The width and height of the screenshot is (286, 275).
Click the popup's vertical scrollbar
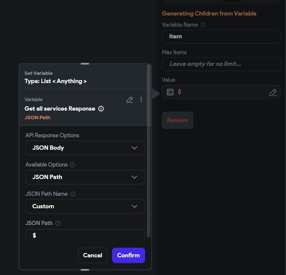click(149, 151)
